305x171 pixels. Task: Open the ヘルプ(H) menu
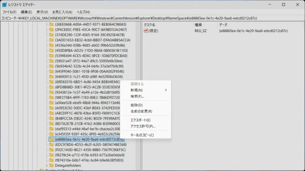click(83, 12)
